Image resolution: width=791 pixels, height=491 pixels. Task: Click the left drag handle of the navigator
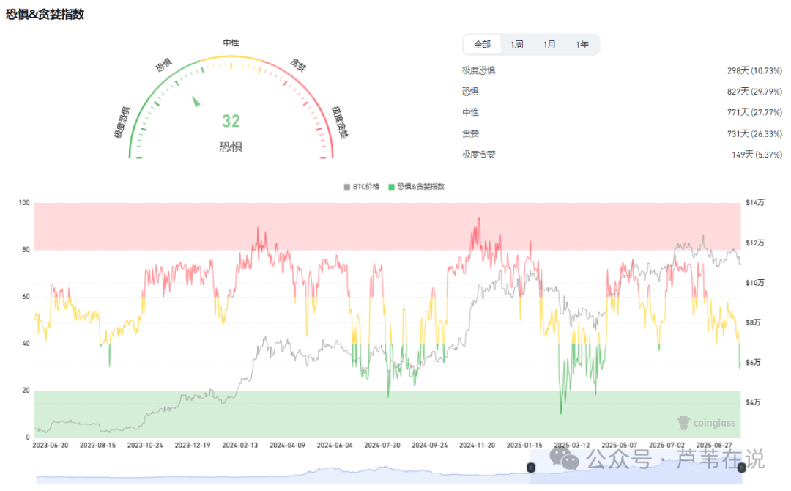(530, 467)
